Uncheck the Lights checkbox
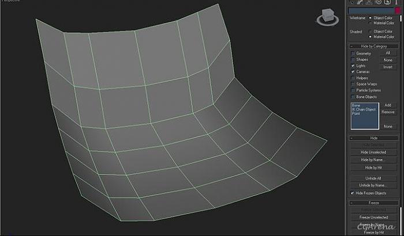 click(x=353, y=66)
